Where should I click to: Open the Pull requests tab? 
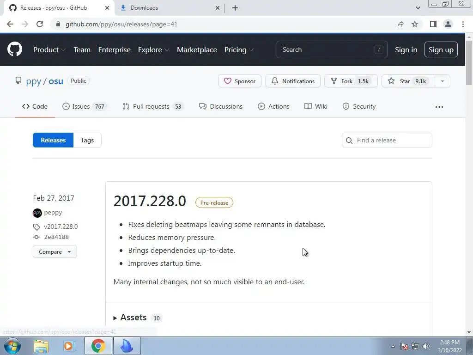[x=153, y=107]
